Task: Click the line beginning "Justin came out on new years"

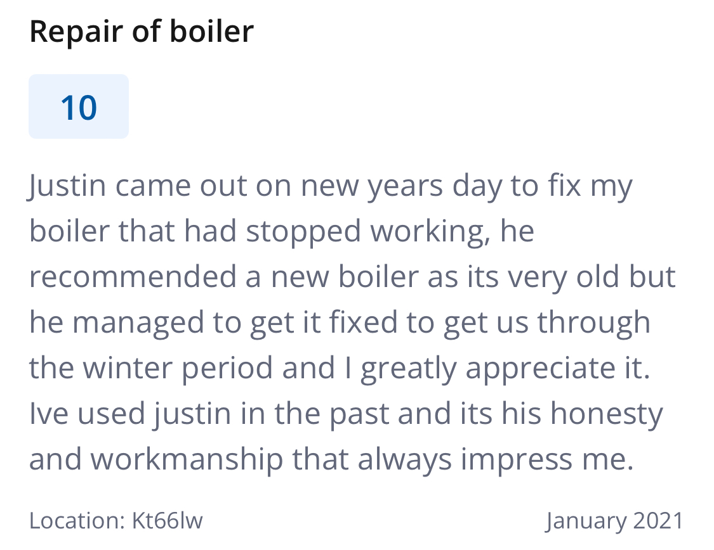Action: (330, 186)
